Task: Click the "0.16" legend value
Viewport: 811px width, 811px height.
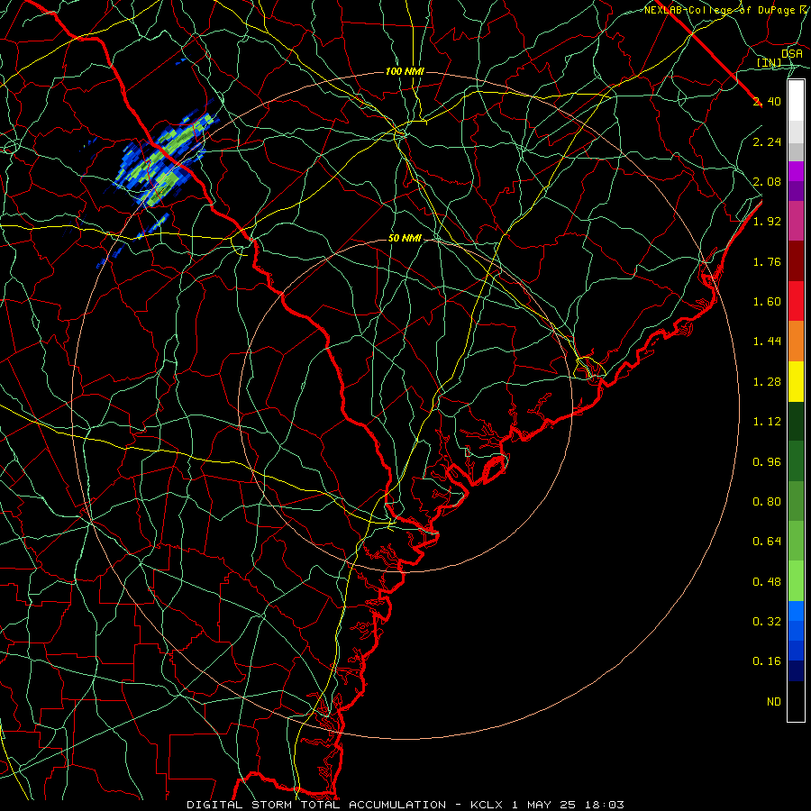Action: tap(767, 661)
